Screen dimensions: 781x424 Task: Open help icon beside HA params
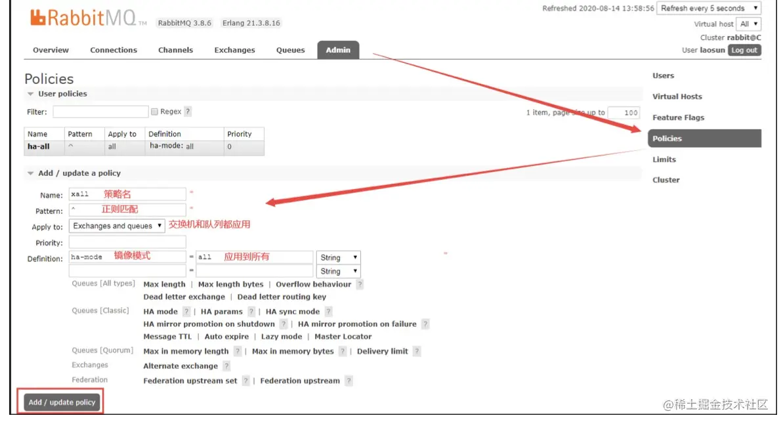(x=251, y=311)
